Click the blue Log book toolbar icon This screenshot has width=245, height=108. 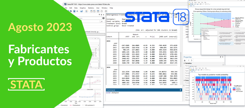(74, 11)
